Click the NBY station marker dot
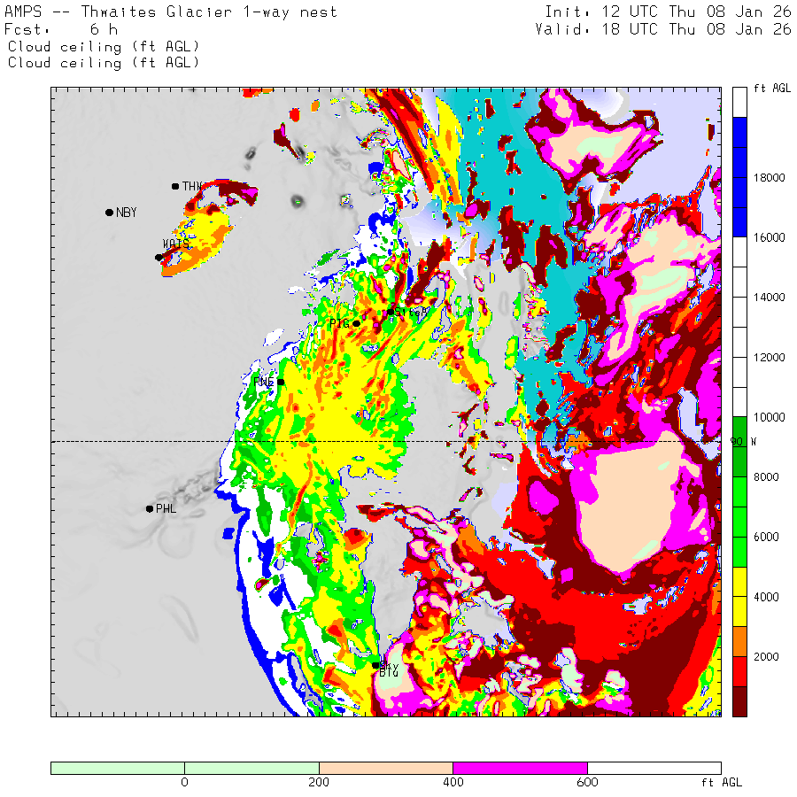 click(x=109, y=213)
